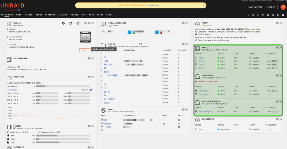Screen dimensions: 287x149
Task: Collapse the Processor panel
Action: [x=92, y=76]
